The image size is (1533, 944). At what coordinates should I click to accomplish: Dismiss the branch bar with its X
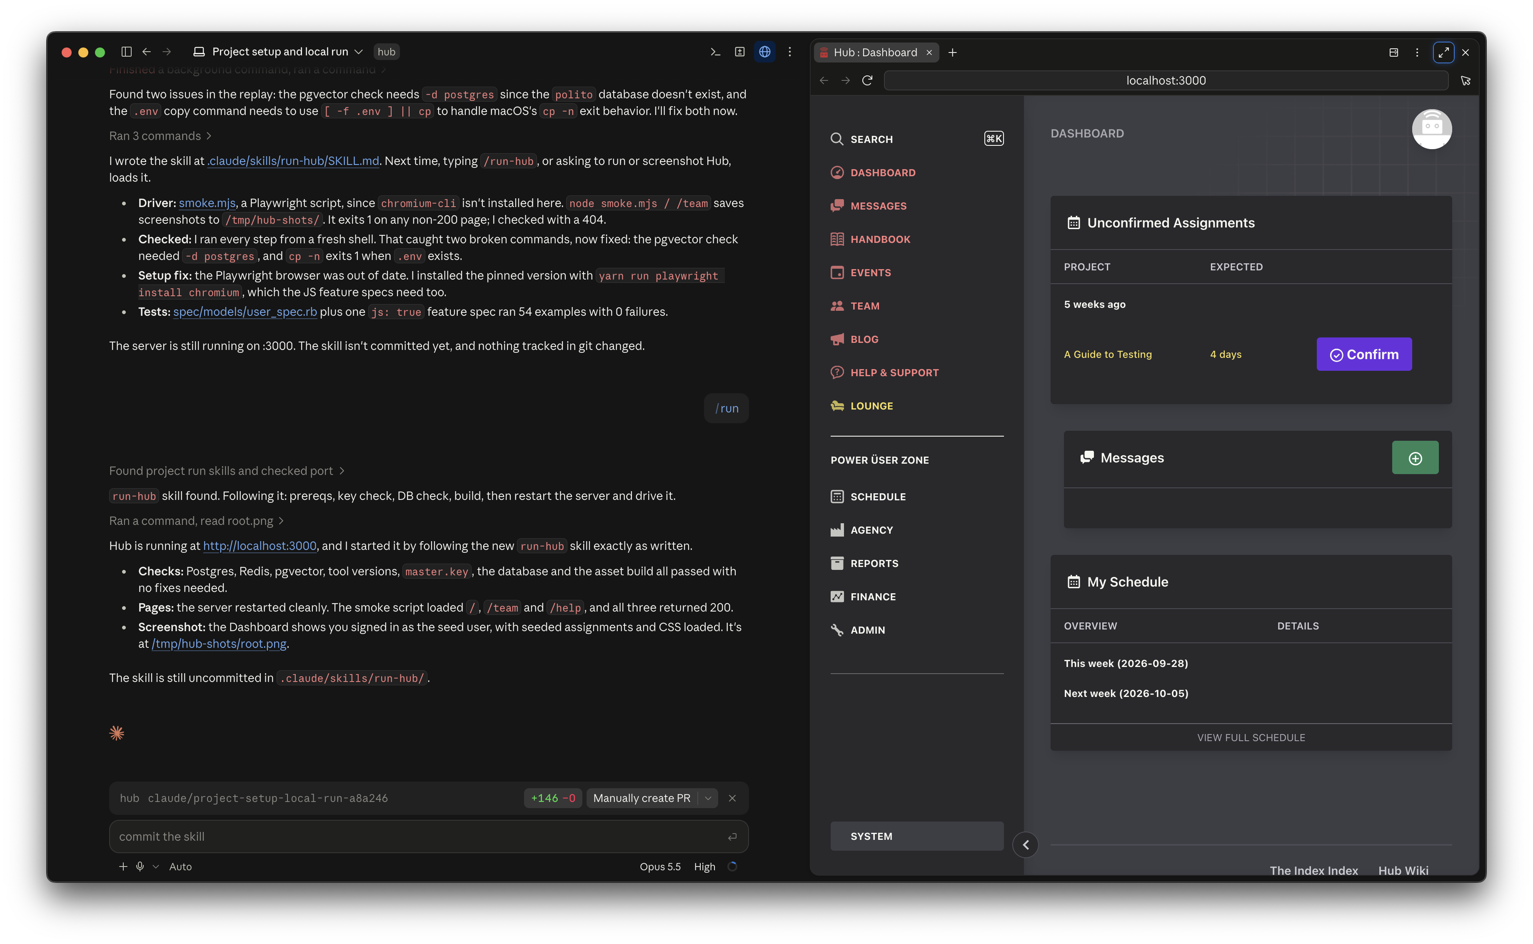tap(732, 798)
